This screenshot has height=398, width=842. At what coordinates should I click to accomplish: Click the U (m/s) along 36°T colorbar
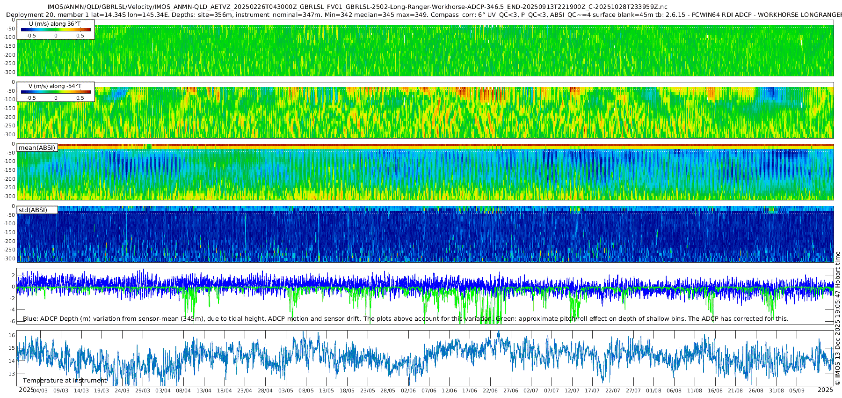coord(56,29)
